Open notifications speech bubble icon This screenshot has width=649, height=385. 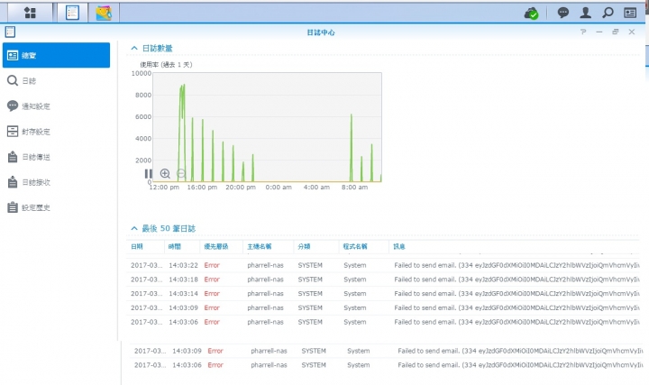click(562, 13)
